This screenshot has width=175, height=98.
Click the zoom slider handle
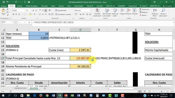coord(162,91)
